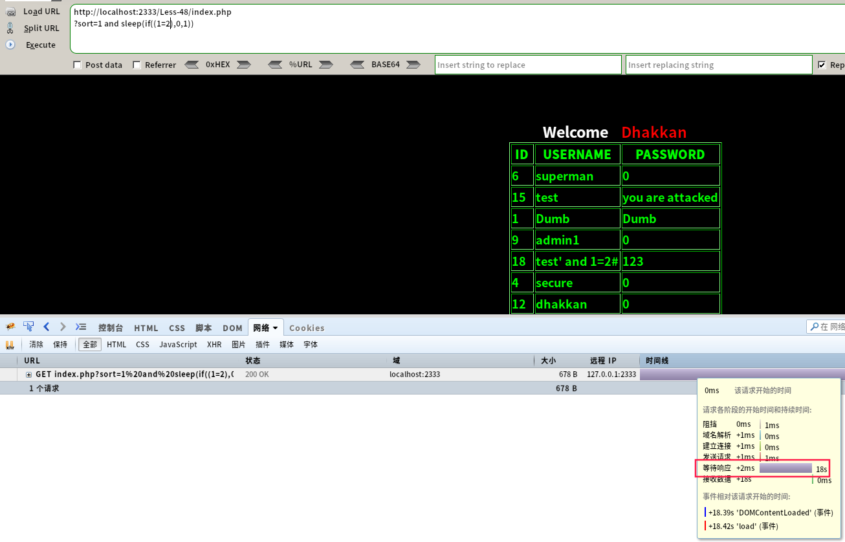Click the Execute play icon
845x542 pixels.
[x=10, y=45]
